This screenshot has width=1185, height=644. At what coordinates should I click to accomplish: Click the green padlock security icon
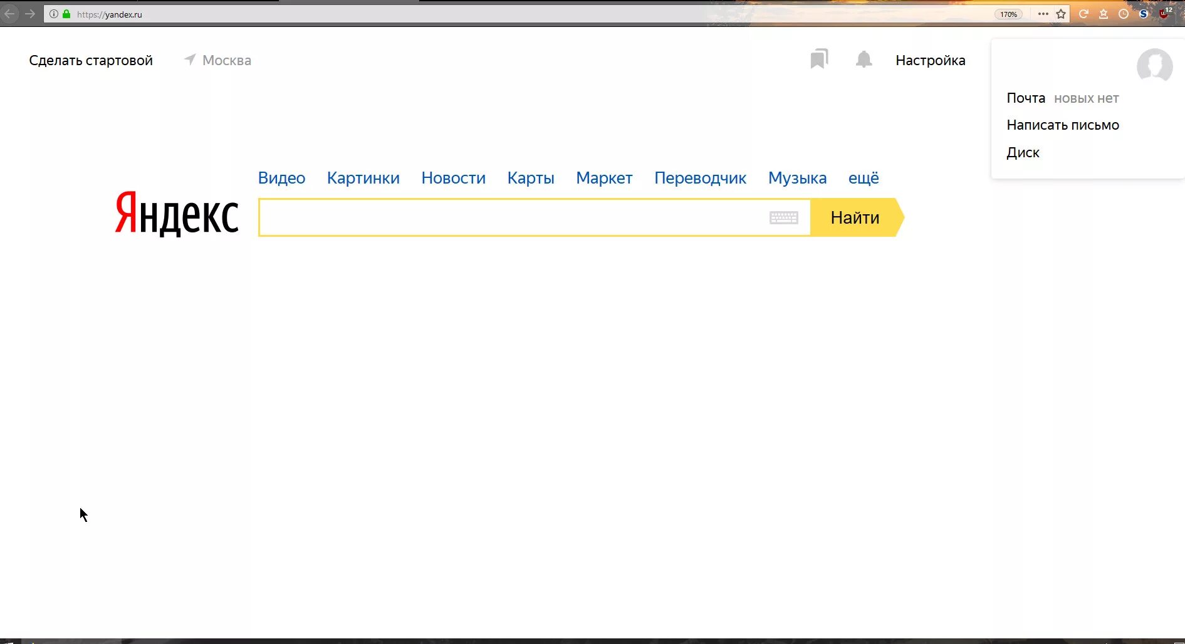coord(66,14)
